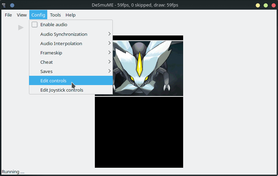Viewport: 278px width, 176px height.
Task: Close the window with the red button
Action: tap(273, 5)
